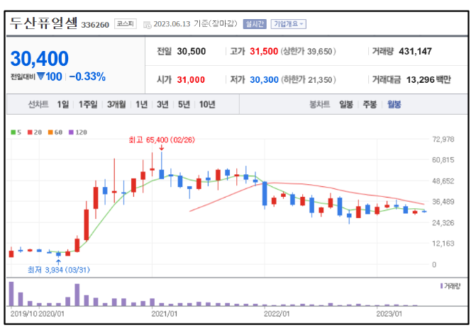Screen dimensions: 471x330
Task: Click the blue up arrow at the low marker
Action: [59, 261]
